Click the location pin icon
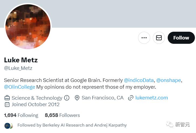Viewport: 196px width, 133px height. (77, 98)
